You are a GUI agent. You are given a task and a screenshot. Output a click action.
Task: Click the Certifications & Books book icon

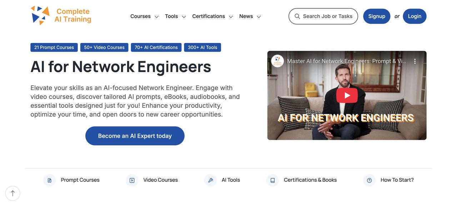click(x=272, y=180)
